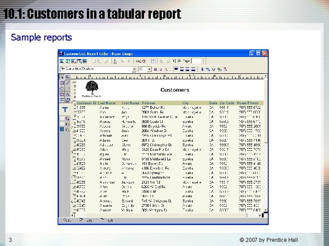This screenshot has height=246, width=329.
Task: Jump to the last report page
Action: pos(180,61)
